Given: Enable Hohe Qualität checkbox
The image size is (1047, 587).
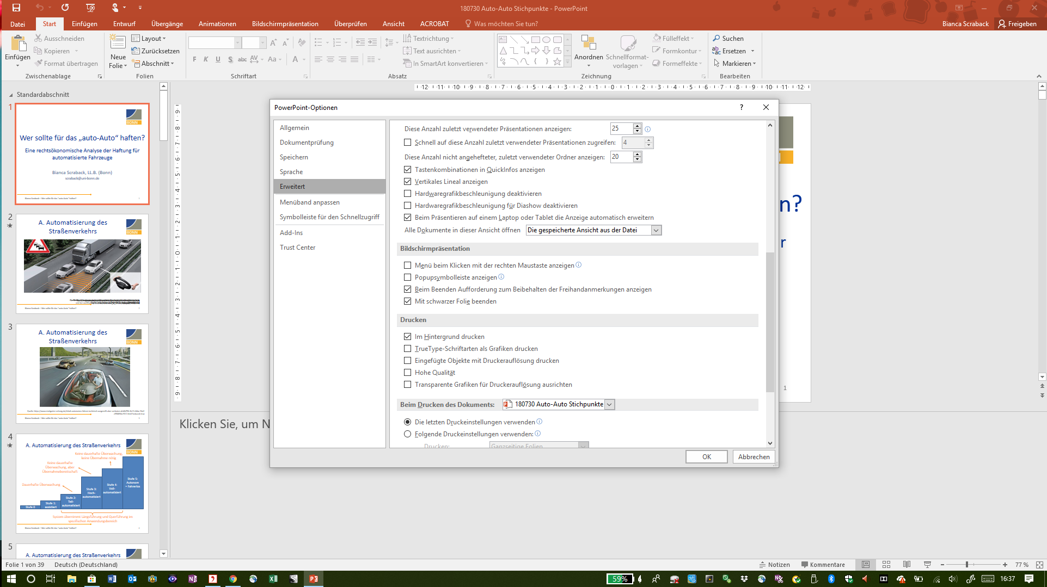Looking at the screenshot, I should click(407, 373).
